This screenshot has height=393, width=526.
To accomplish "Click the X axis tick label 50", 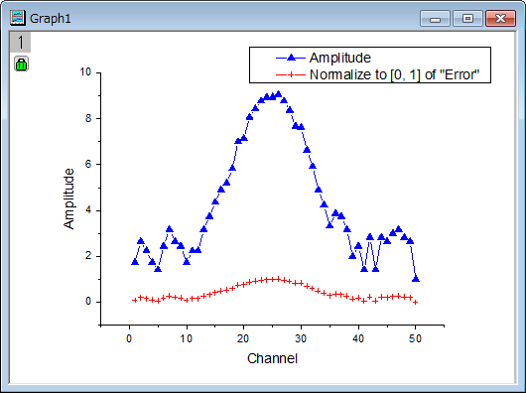I will coord(415,338).
